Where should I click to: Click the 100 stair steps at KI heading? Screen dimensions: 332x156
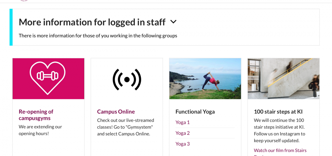click(x=278, y=111)
